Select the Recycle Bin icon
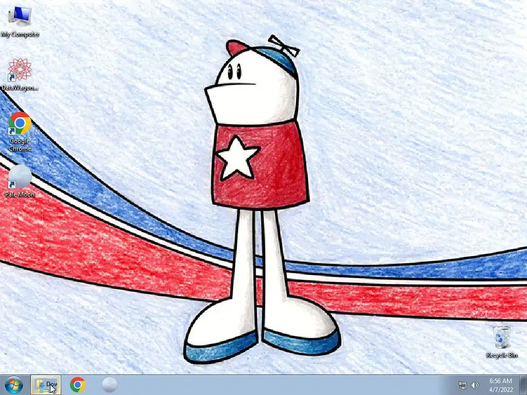The width and height of the screenshot is (527, 395). point(502,342)
